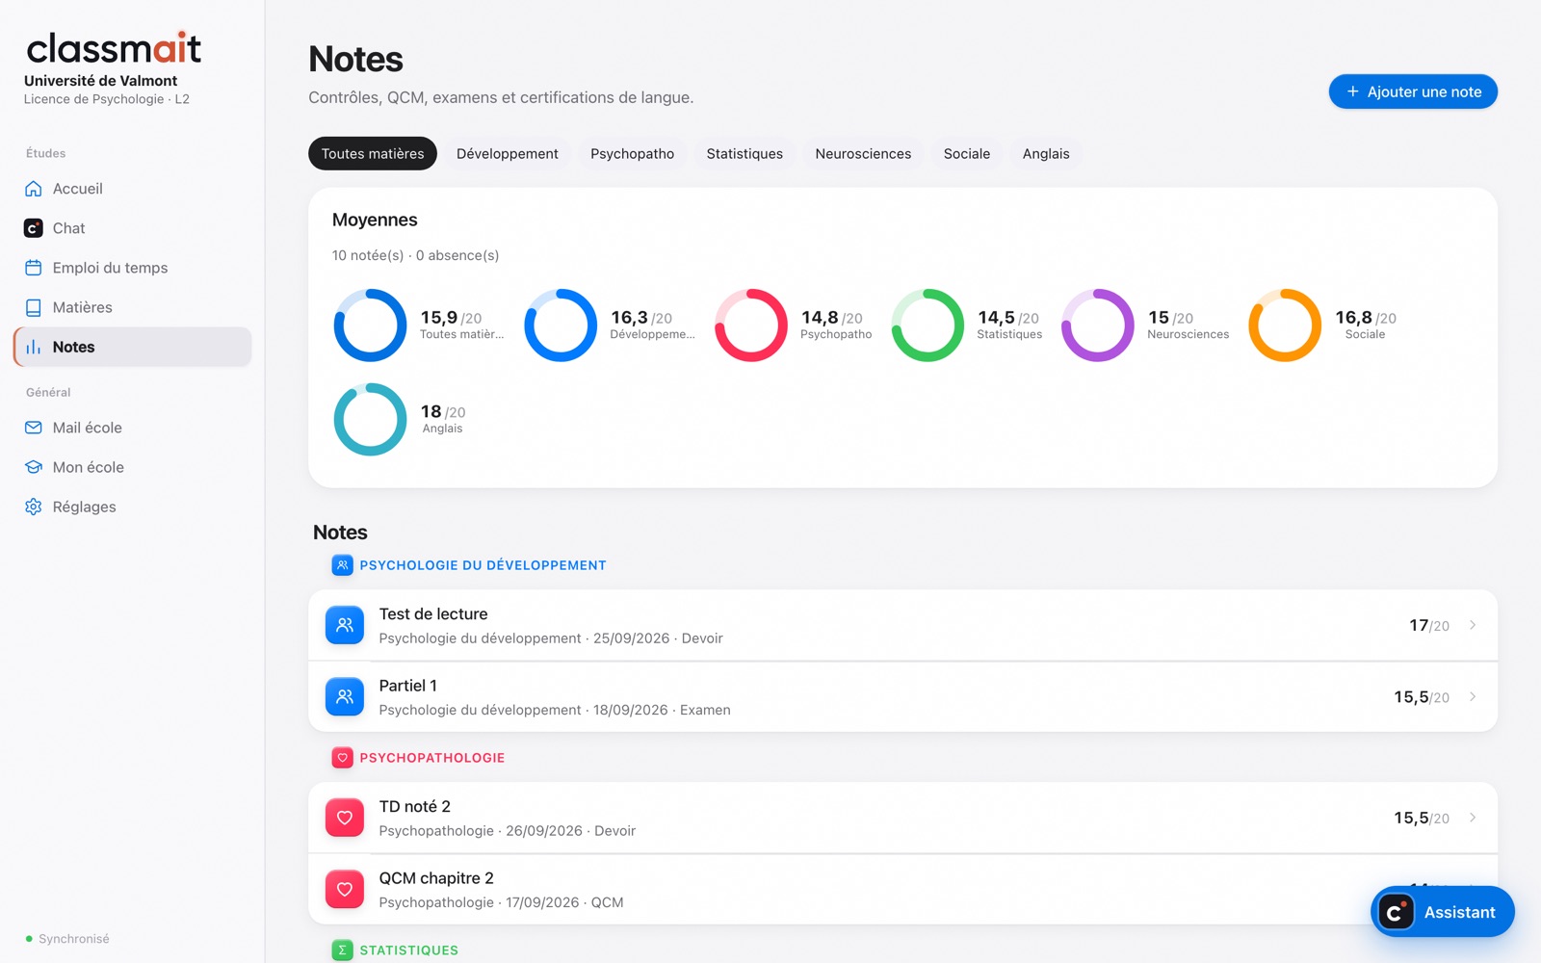Click the Test de lecture row icon
The height and width of the screenshot is (963, 1541).
click(345, 625)
